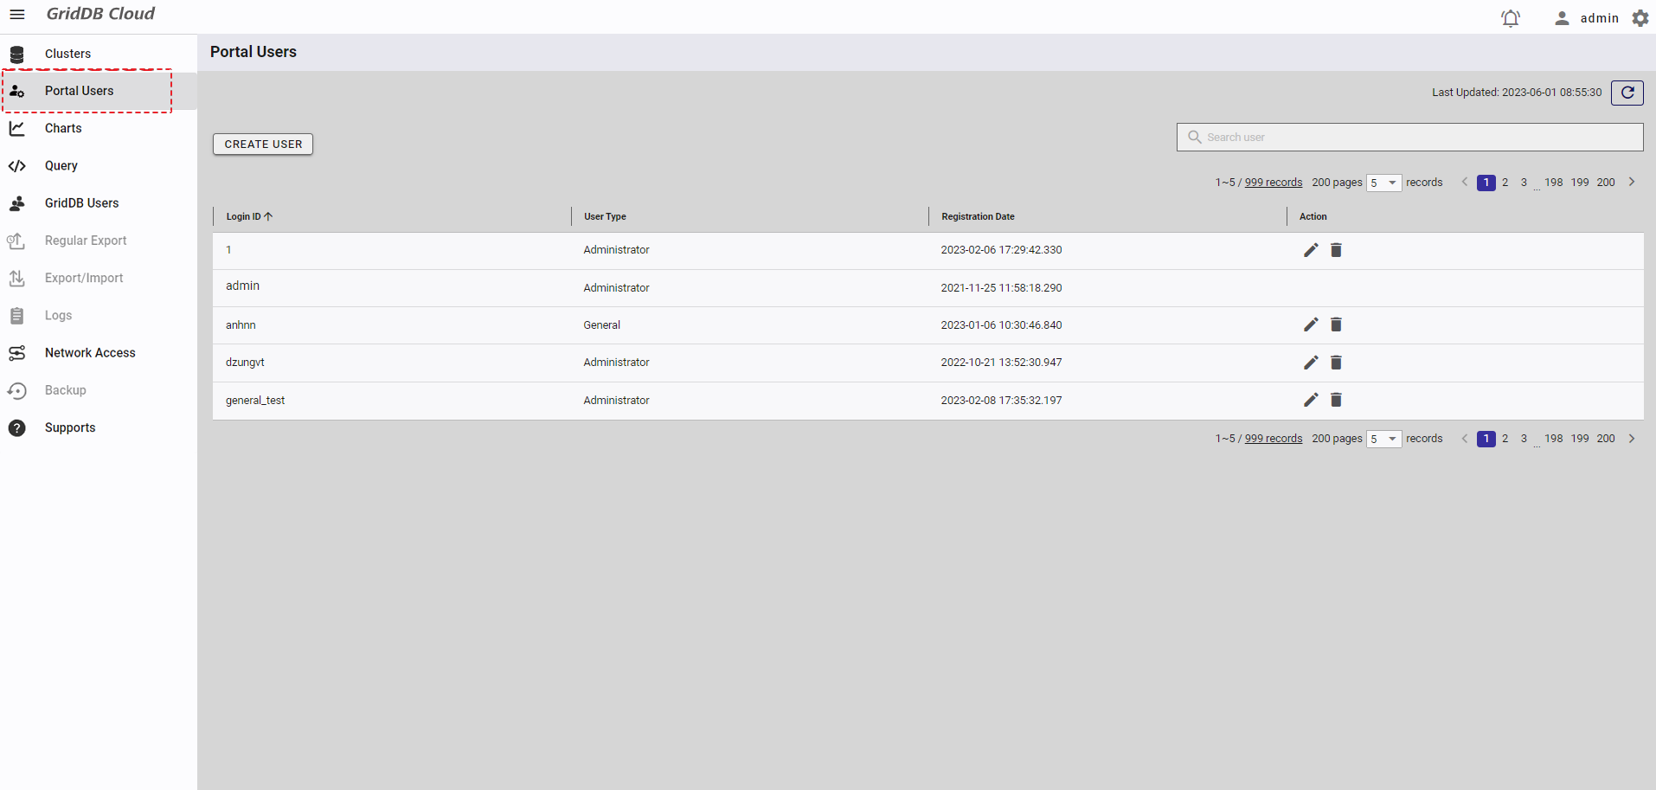Viewport: 1656px width, 790px height.
Task: Navigate to GridDB Users menu item
Action: (x=81, y=203)
